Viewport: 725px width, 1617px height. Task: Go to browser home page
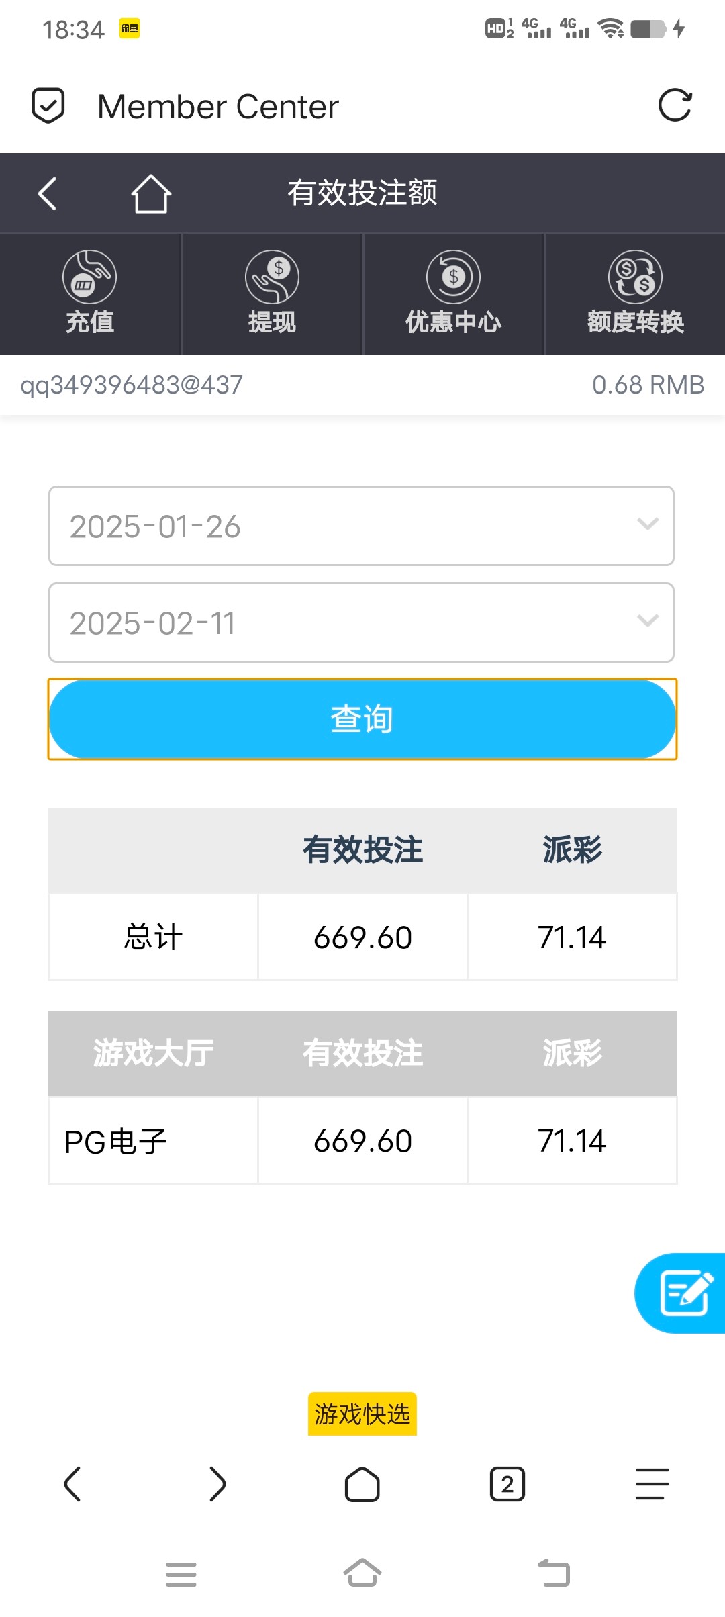point(362,1484)
